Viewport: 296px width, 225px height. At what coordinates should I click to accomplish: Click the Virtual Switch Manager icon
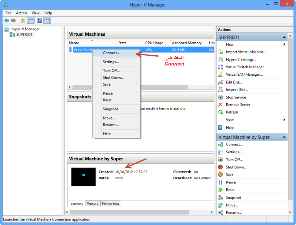click(220, 67)
